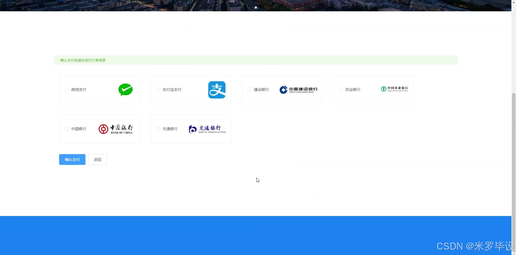This screenshot has height=255, width=516.
Task: Click the 中国银行 label text
Action: [x=79, y=129]
